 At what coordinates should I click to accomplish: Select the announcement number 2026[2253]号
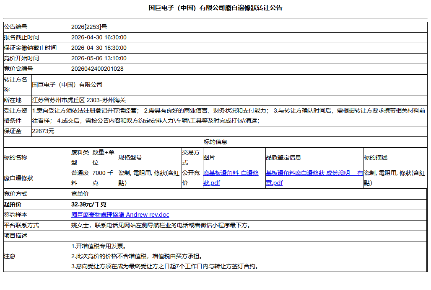tap(89, 27)
